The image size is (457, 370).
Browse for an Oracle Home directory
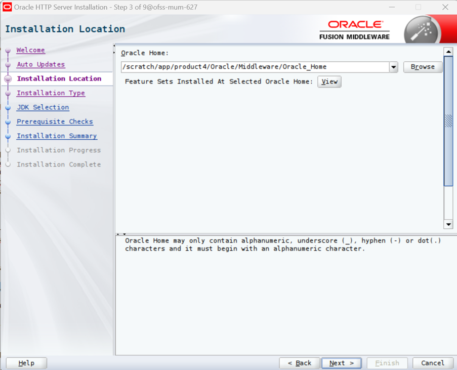click(423, 67)
